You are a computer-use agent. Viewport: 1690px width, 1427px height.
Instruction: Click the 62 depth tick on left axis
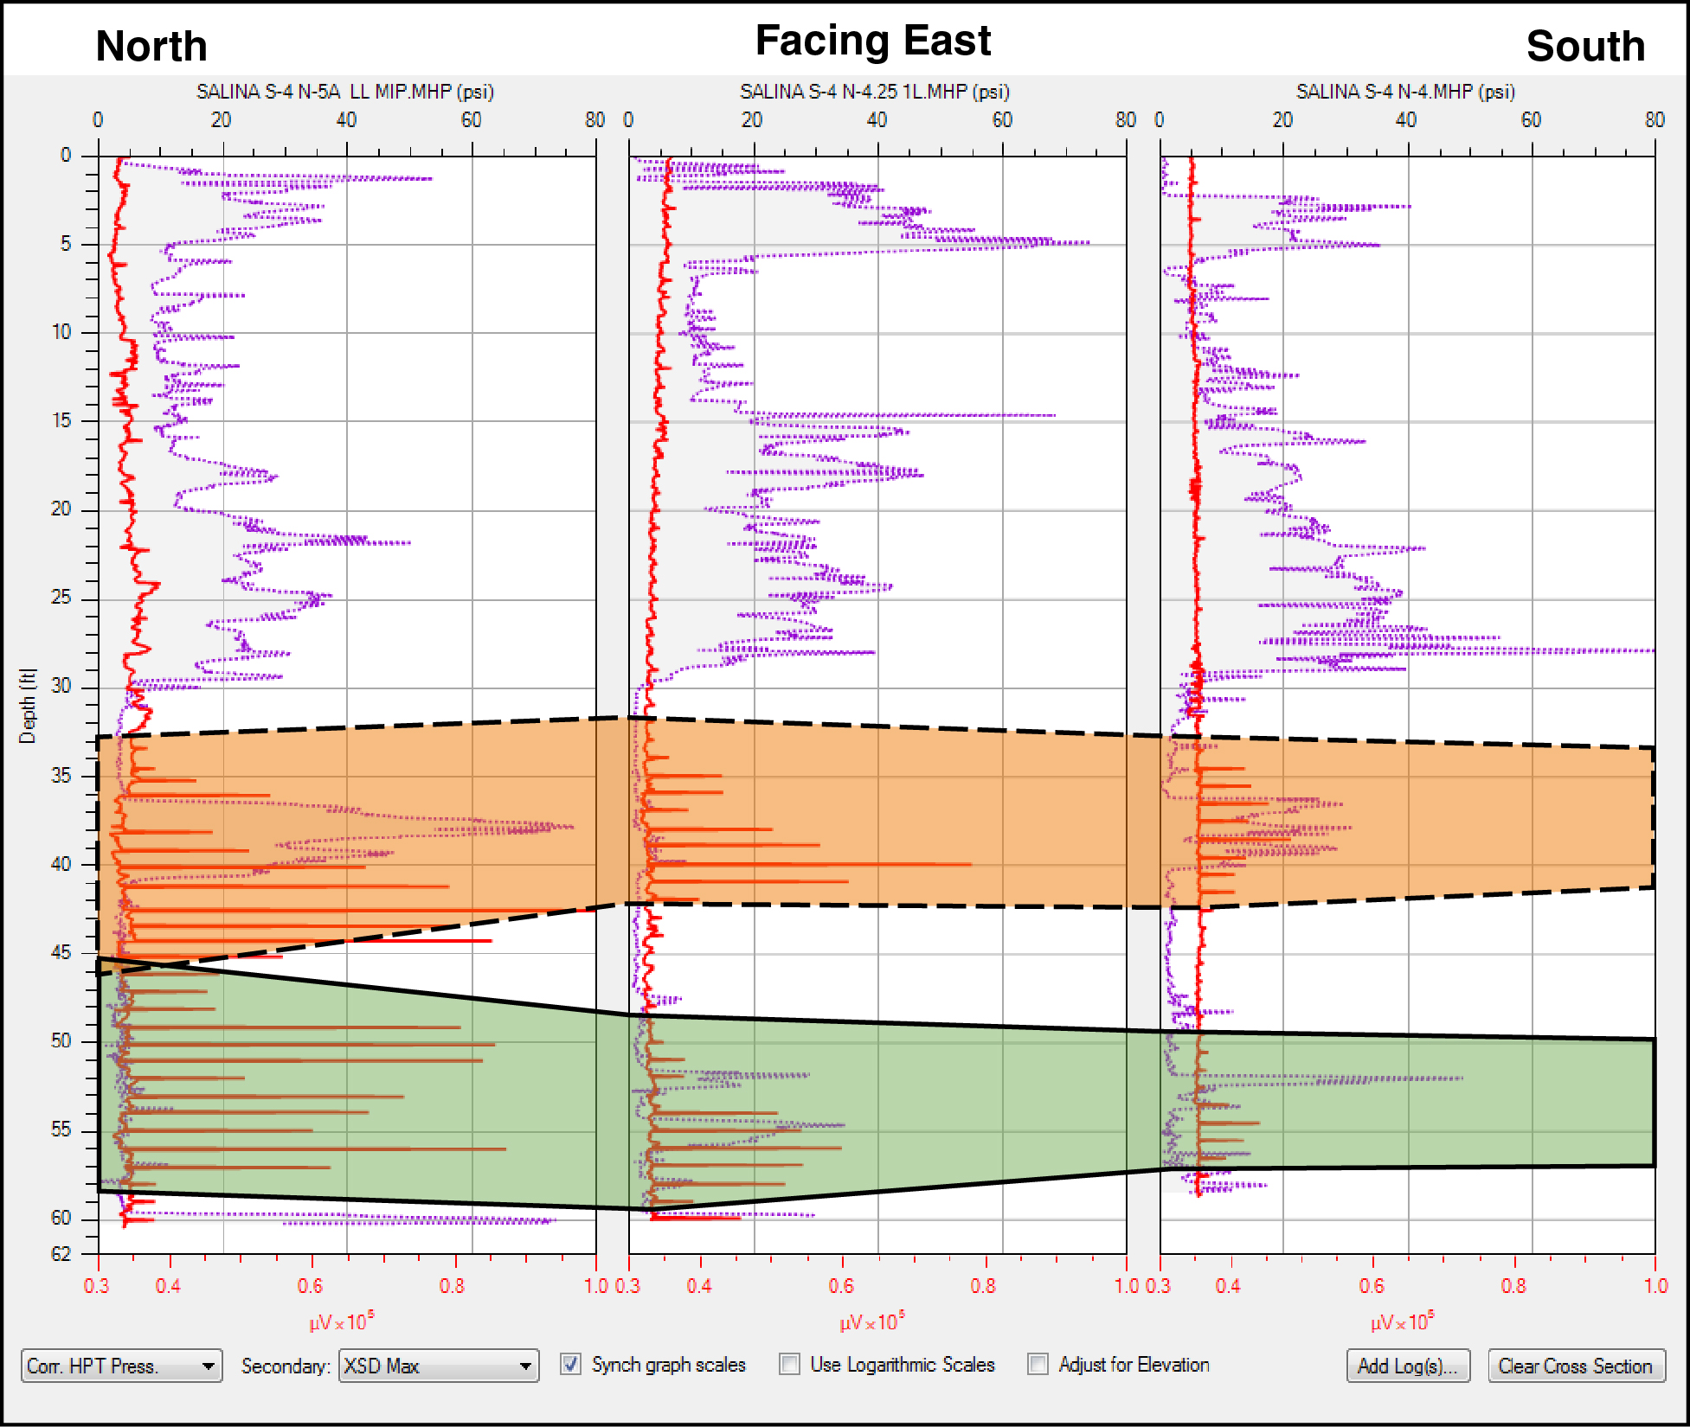tap(61, 1254)
